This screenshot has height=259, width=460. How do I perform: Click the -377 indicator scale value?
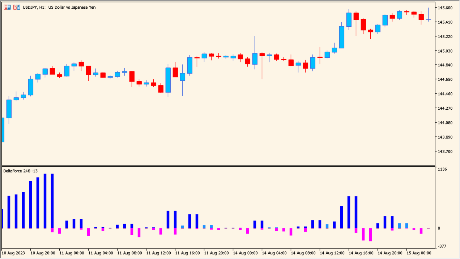coord(442,246)
